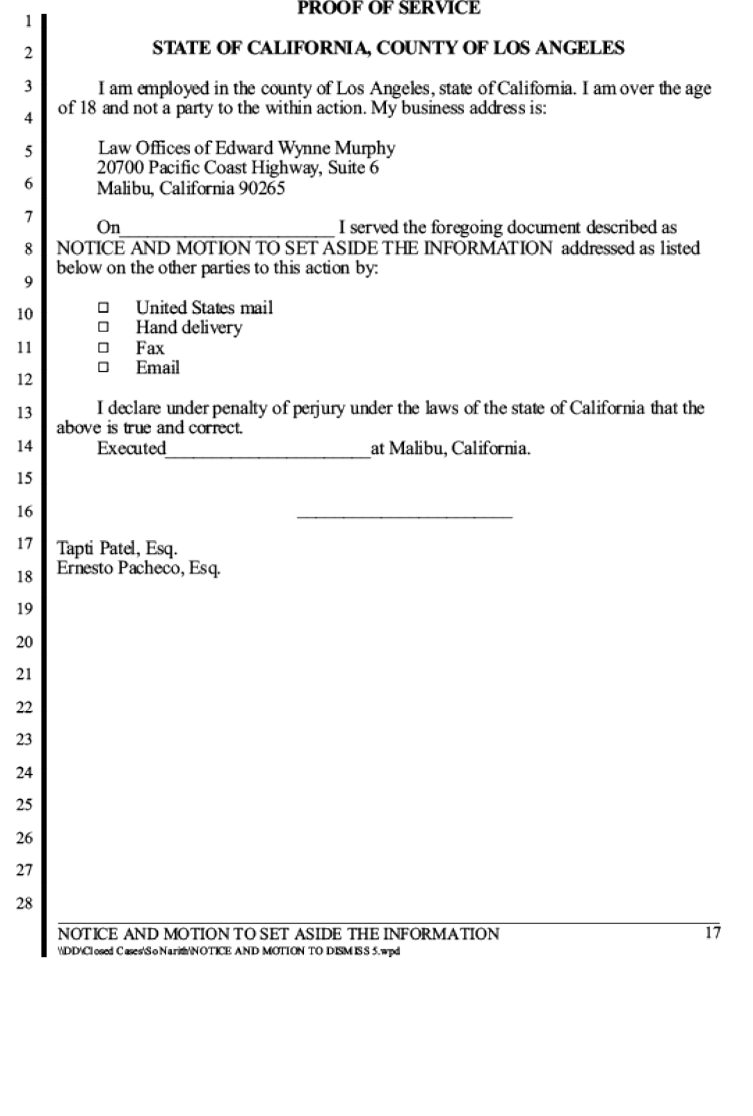Click the 20700 Pacific Coast Highway address line
This screenshot has height=1116, width=753.
point(238,167)
